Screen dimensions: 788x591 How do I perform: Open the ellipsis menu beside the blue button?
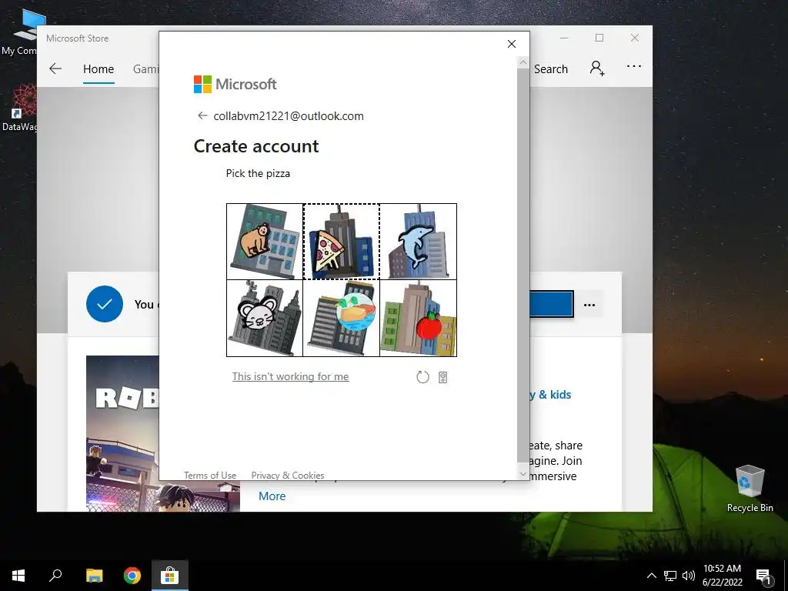pos(589,305)
